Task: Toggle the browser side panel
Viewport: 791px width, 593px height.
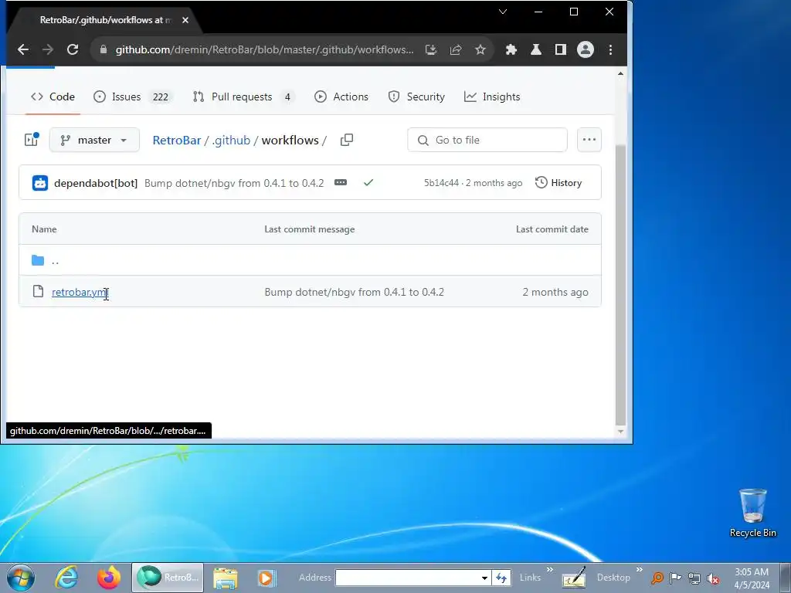Action: point(561,49)
